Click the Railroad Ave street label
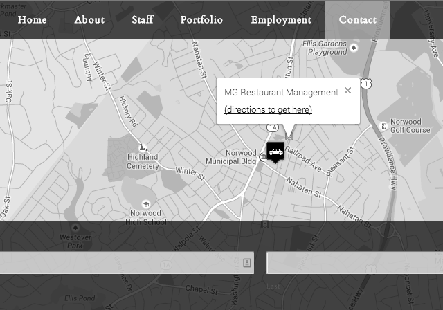The image size is (443, 310). (x=303, y=159)
